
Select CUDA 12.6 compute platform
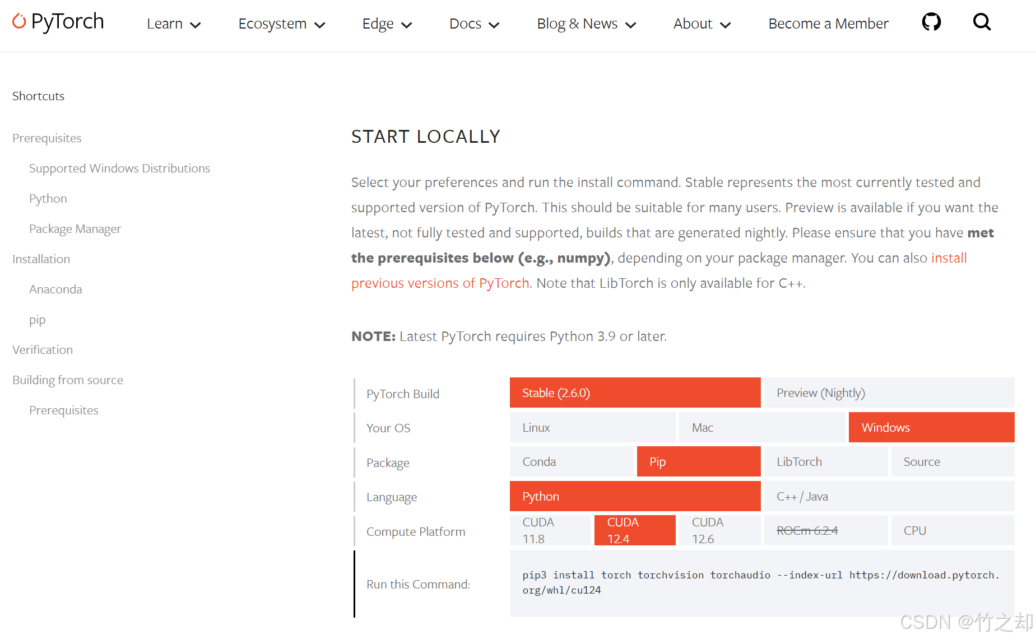[x=719, y=530]
